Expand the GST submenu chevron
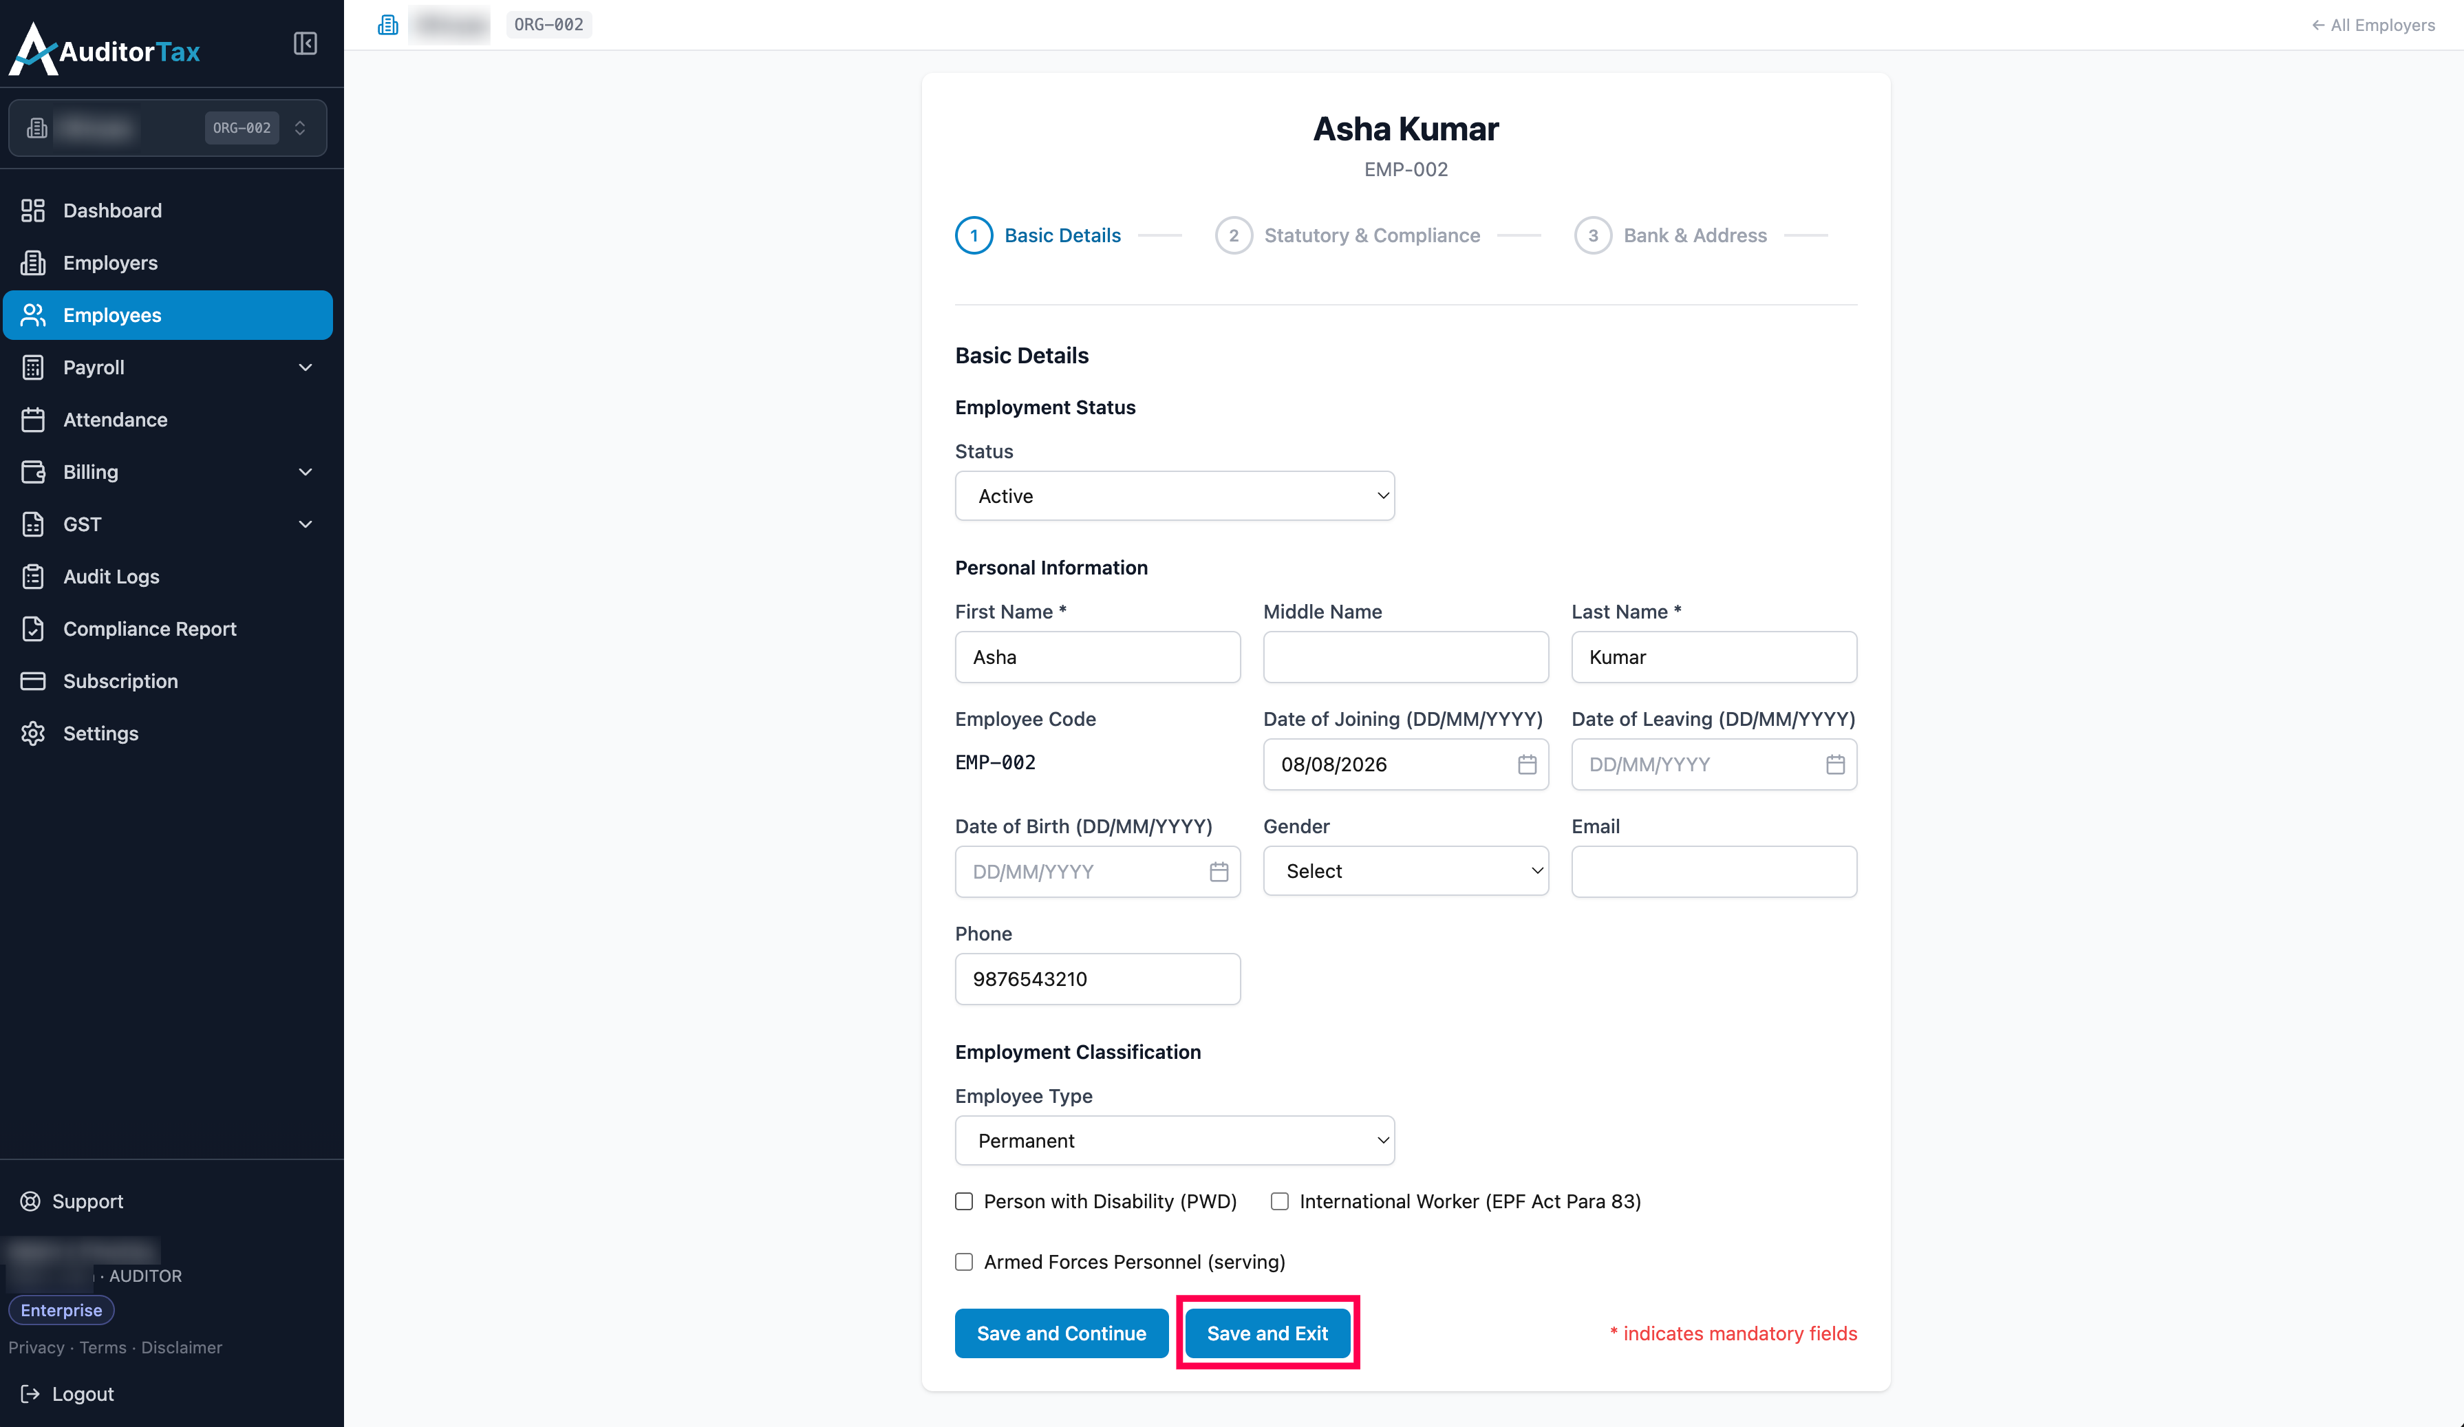2464x1427 pixels. click(305, 524)
